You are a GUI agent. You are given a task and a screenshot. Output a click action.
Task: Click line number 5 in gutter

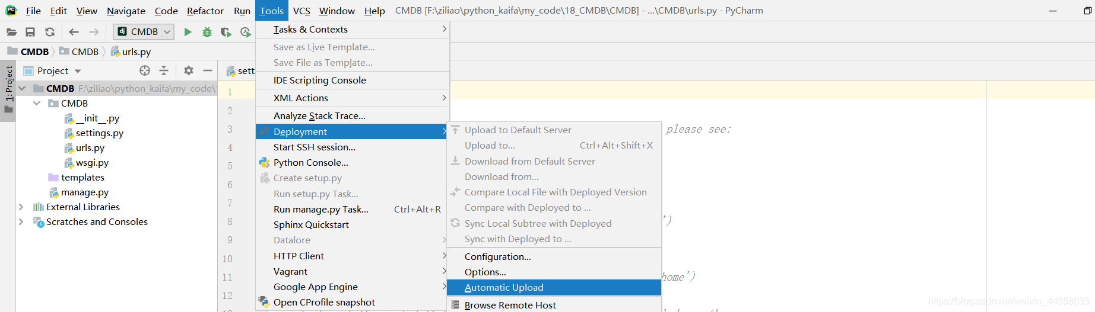(230, 166)
